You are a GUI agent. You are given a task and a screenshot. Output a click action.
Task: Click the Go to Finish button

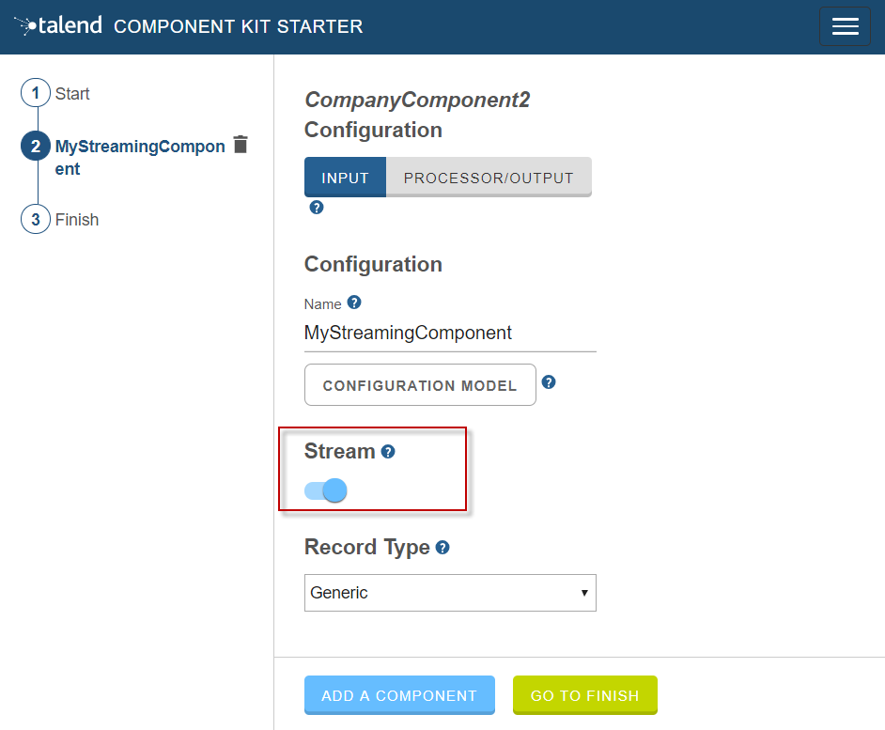point(584,696)
